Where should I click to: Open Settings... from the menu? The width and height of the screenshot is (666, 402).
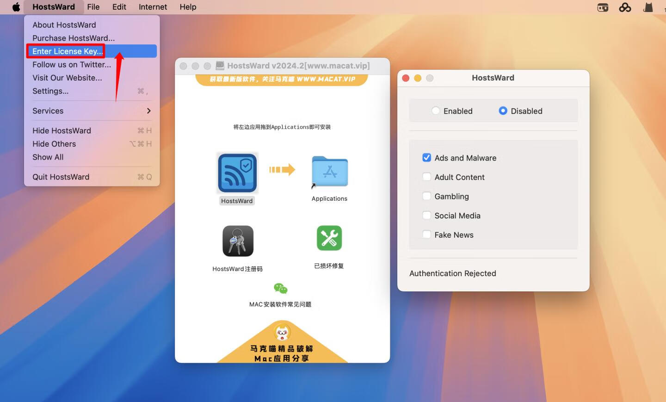coord(92,91)
